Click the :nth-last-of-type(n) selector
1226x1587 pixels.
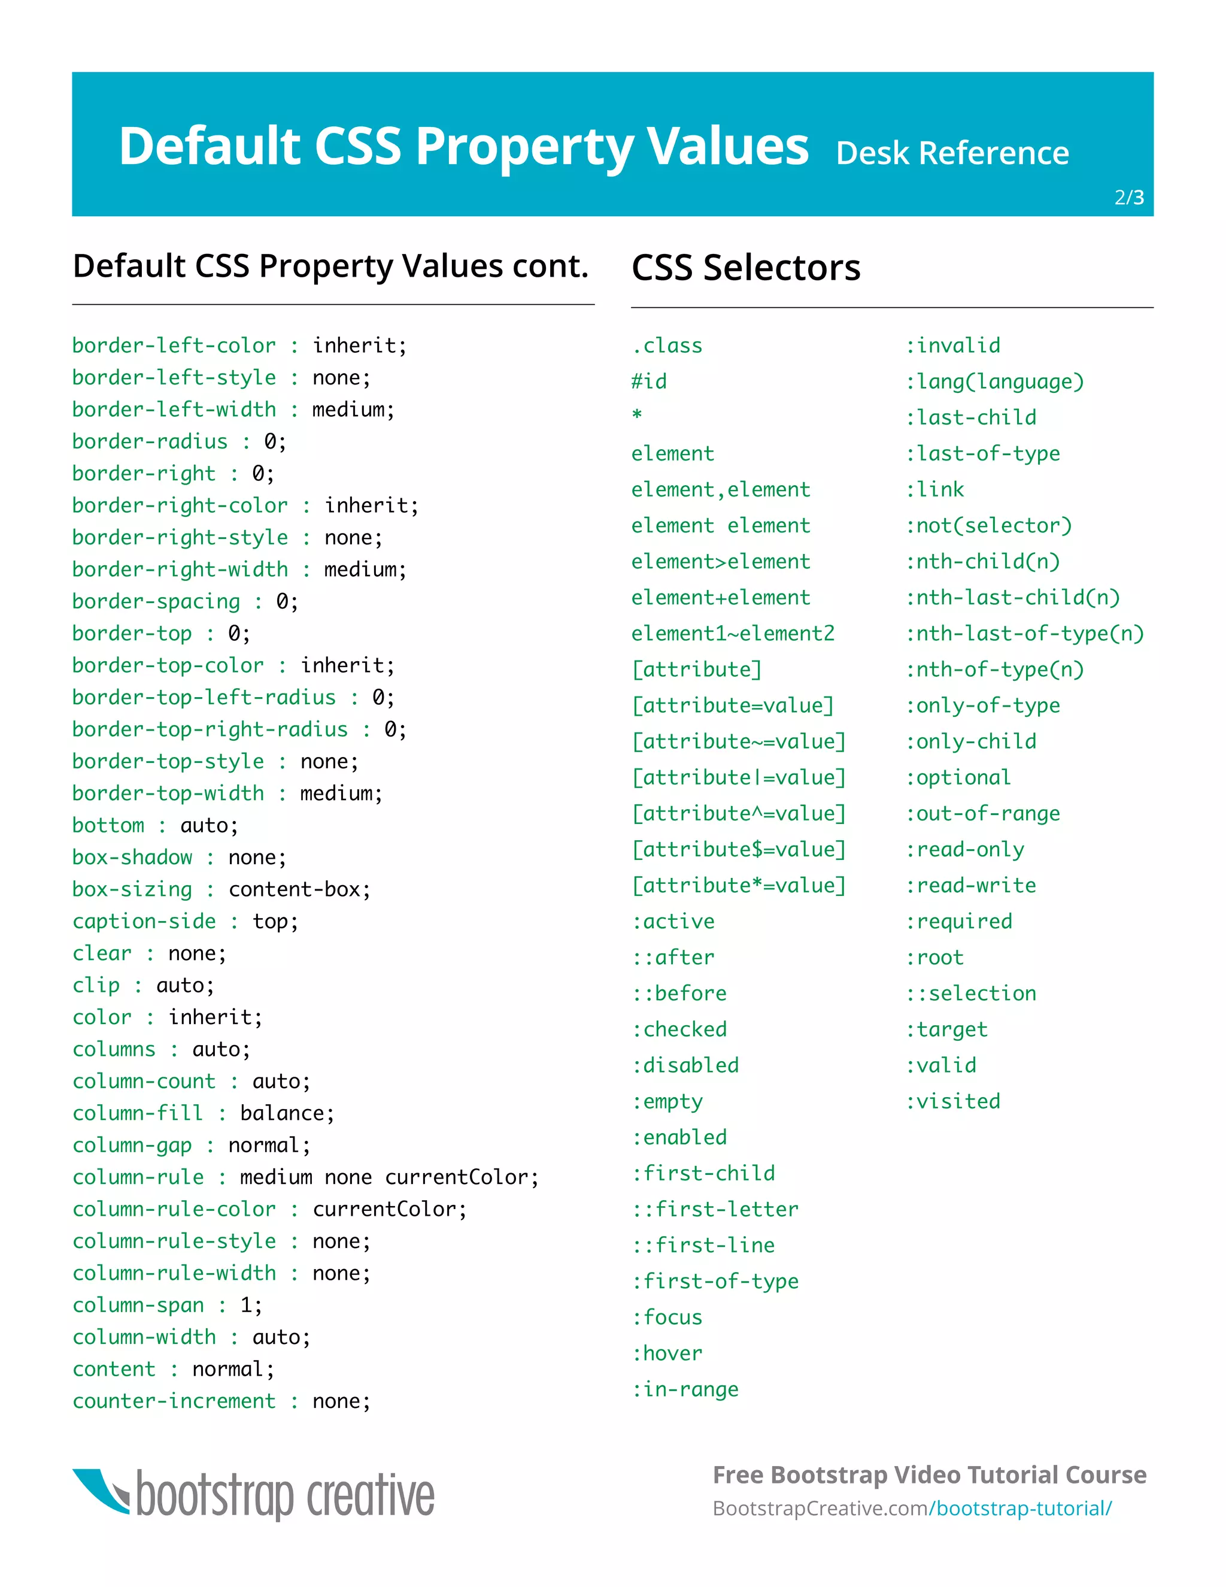[x=1024, y=634]
